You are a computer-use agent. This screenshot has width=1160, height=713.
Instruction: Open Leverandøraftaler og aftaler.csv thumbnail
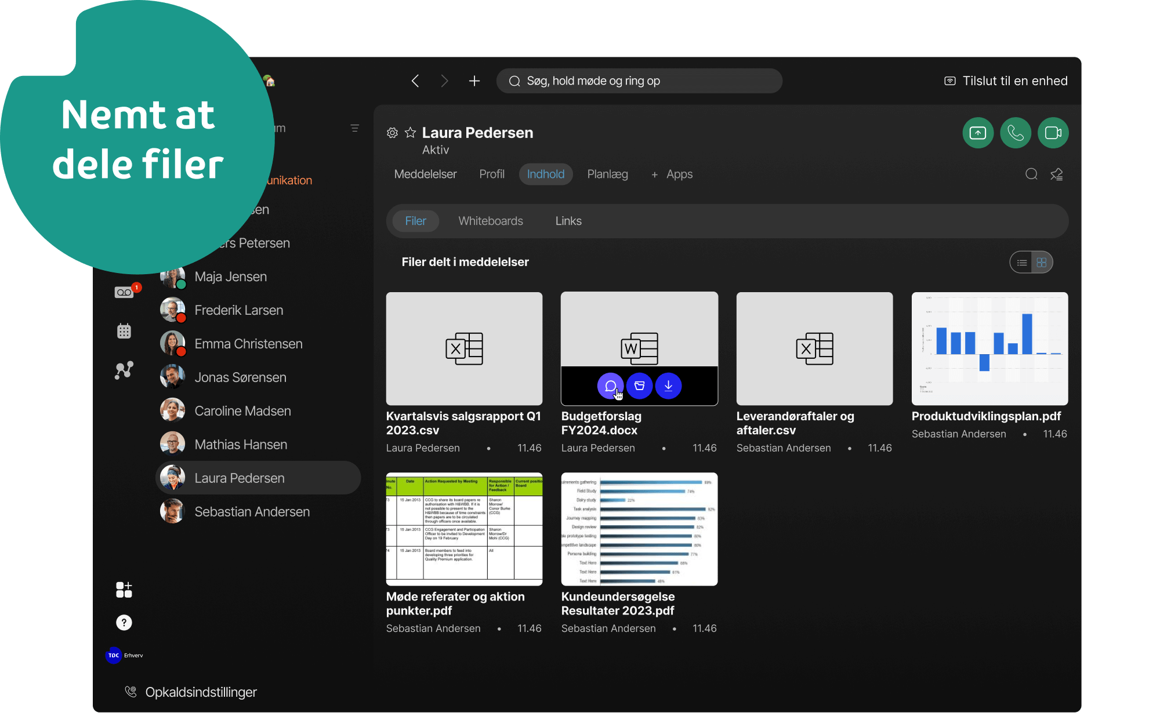click(x=815, y=348)
